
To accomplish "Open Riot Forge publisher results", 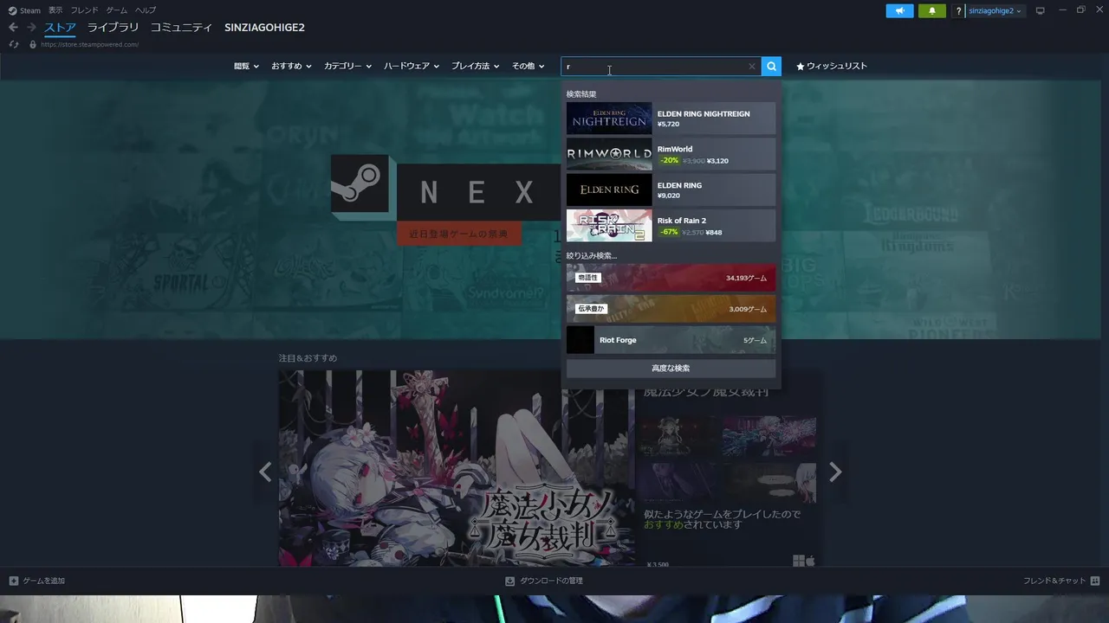I will click(x=671, y=340).
